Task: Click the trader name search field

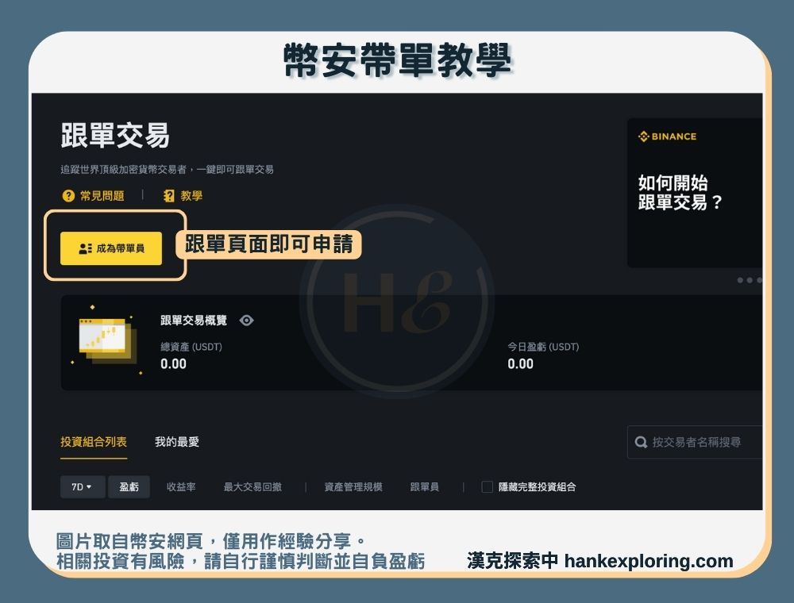Action: [x=695, y=442]
